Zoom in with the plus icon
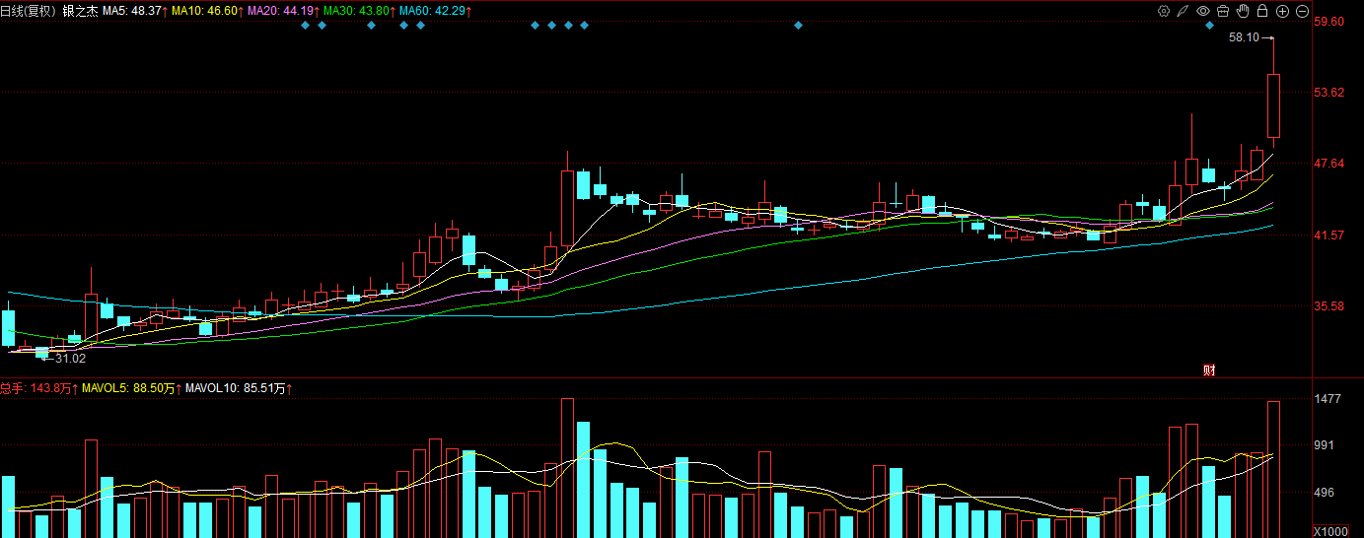Screen dimensions: 1364x538 pos(1282,11)
